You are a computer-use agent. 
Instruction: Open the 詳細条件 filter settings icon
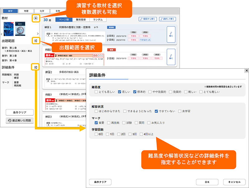tap(36, 67)
